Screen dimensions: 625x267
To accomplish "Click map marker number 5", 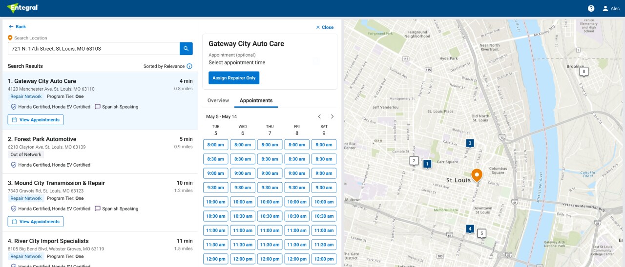I will pos(482,234).
